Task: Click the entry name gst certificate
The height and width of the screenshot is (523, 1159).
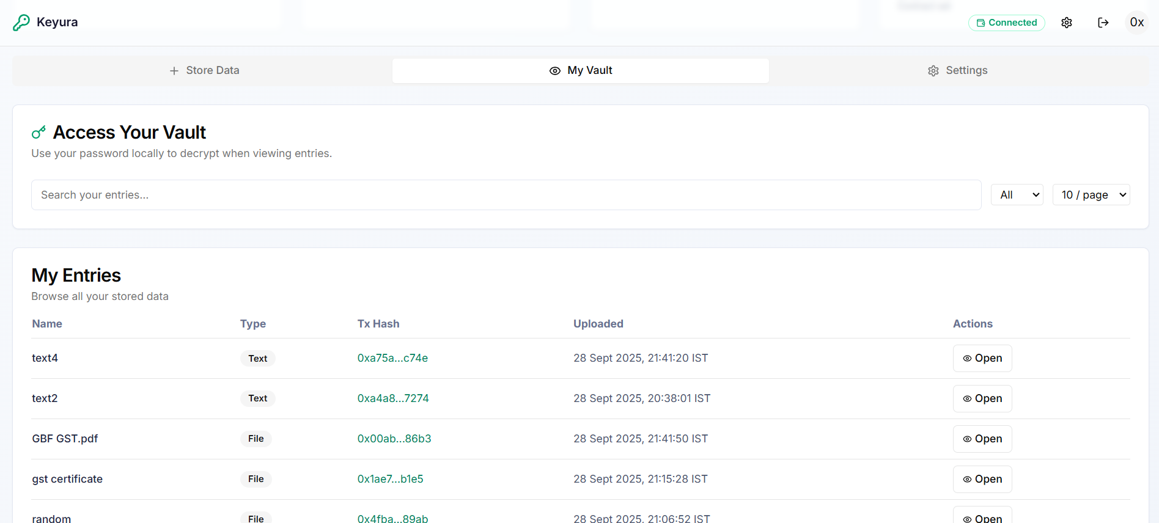Action: point(67,479)
